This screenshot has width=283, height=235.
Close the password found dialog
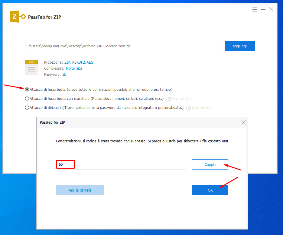243,122
